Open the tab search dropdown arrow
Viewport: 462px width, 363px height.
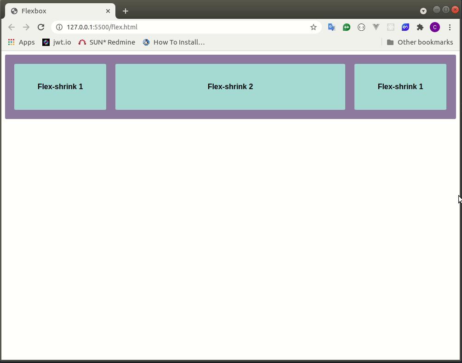(x=423, y=11)
